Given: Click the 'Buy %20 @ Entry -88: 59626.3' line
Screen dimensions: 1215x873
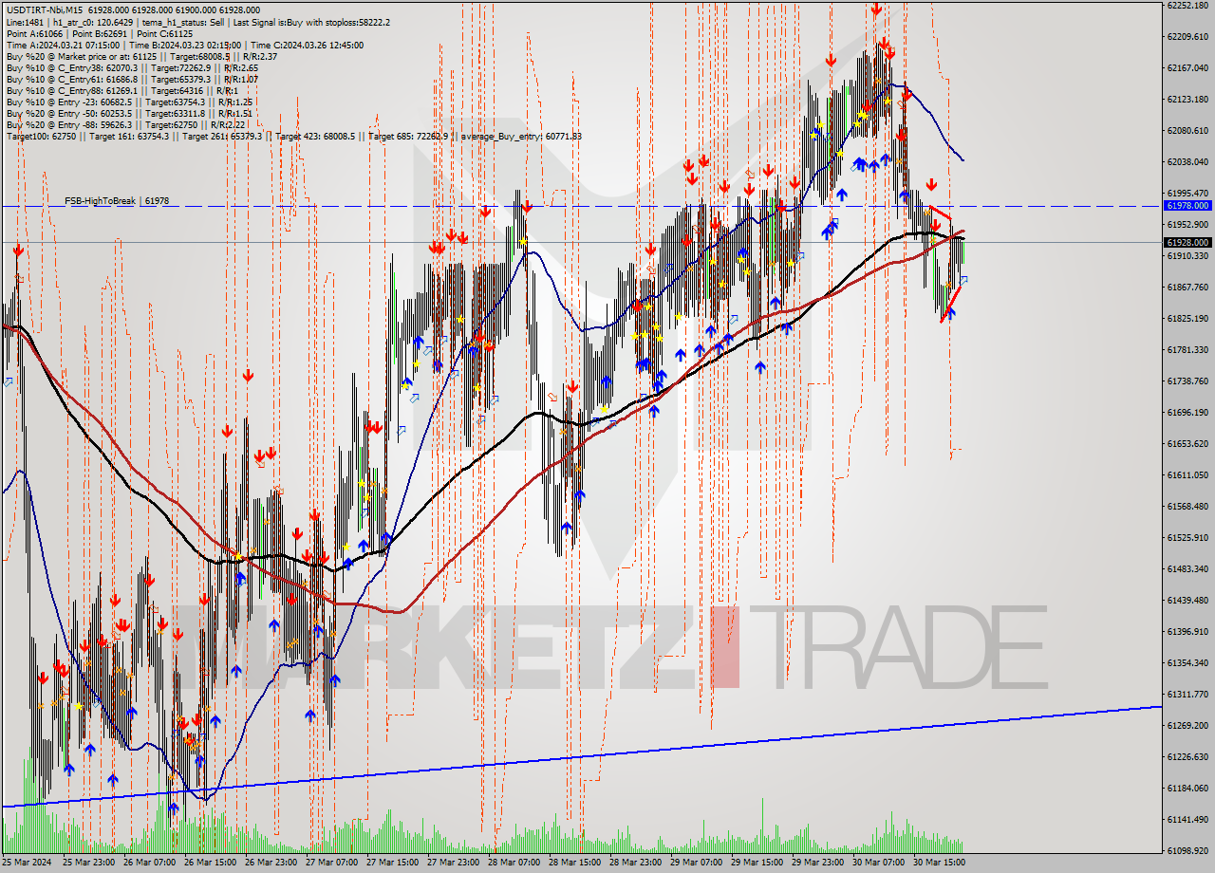Looking at the screenshot, I should tap(127, 124).
